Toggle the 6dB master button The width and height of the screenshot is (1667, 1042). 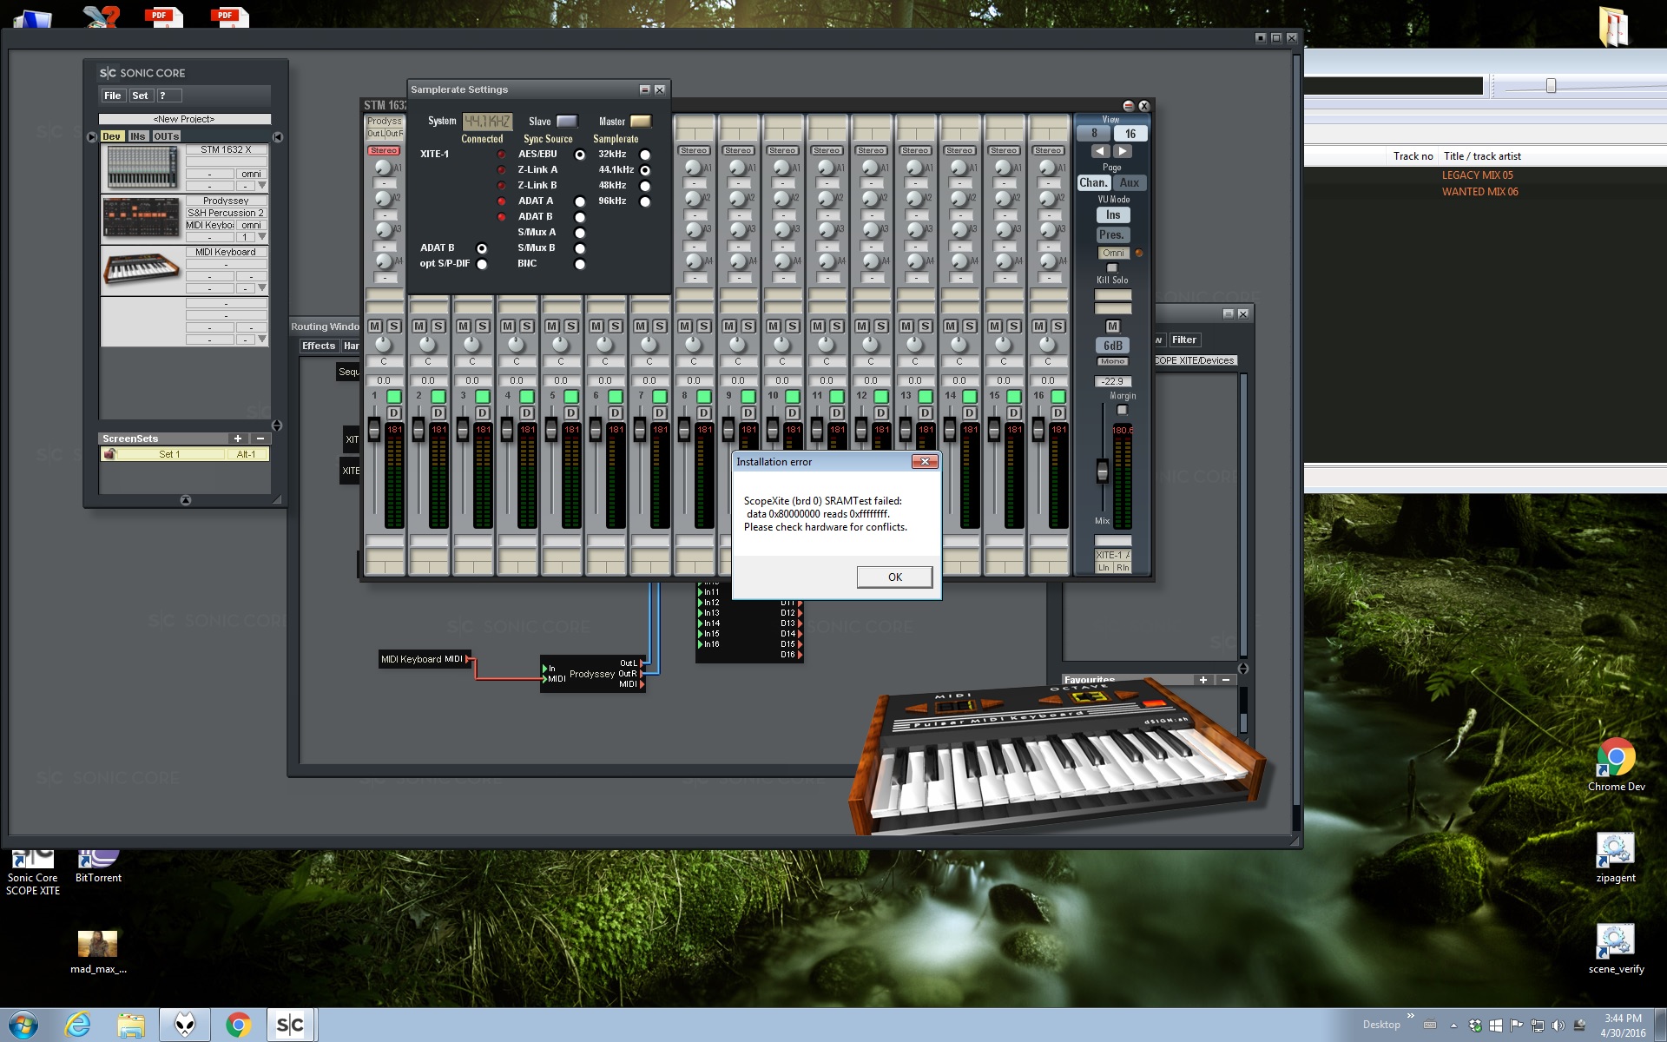[x=1113, y=346]
